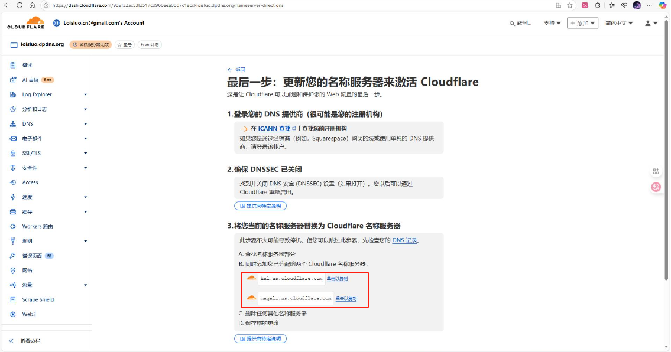Open browser extensions puzzle icon
The image size is (671, 352).
tap(597, 5)
